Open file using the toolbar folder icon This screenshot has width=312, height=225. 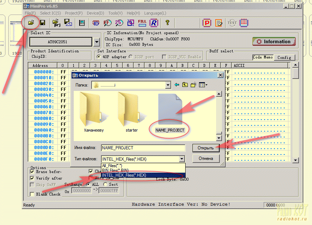pyautogui.click(x=31, y=23)
